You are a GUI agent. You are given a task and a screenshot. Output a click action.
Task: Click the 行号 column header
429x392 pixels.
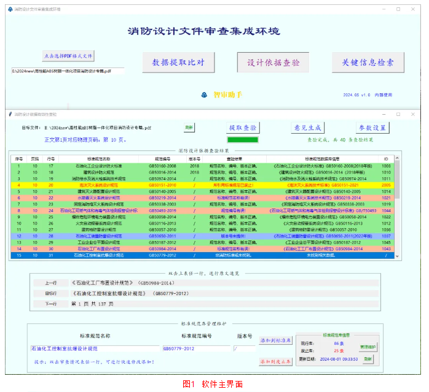(x=51, y=159)
